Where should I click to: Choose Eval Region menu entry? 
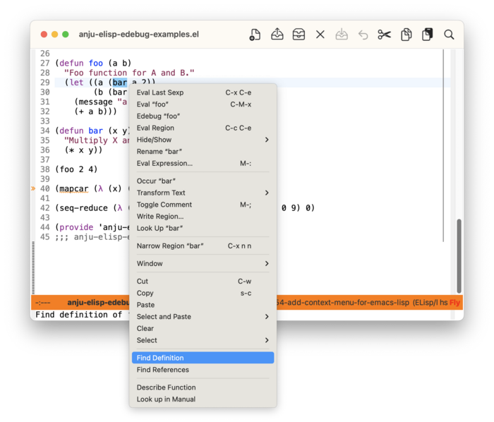(203, 128)
